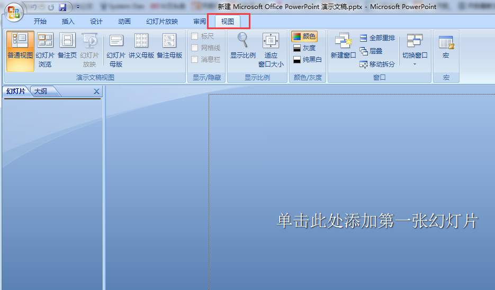
Task: Open a 新建窗口 new window
Action: (343, 46)
